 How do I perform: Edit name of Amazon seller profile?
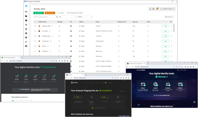click(52, 26)
